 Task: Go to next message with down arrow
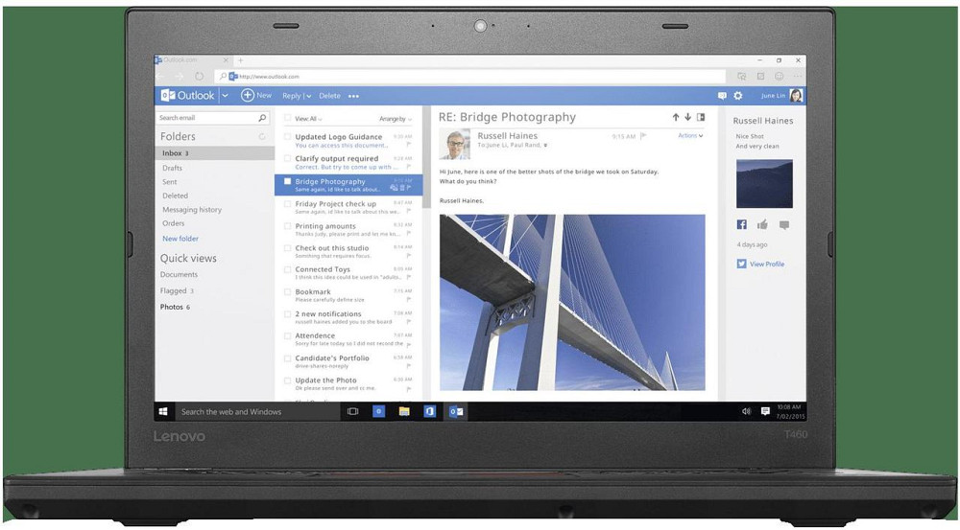click(x=687, y=118)
